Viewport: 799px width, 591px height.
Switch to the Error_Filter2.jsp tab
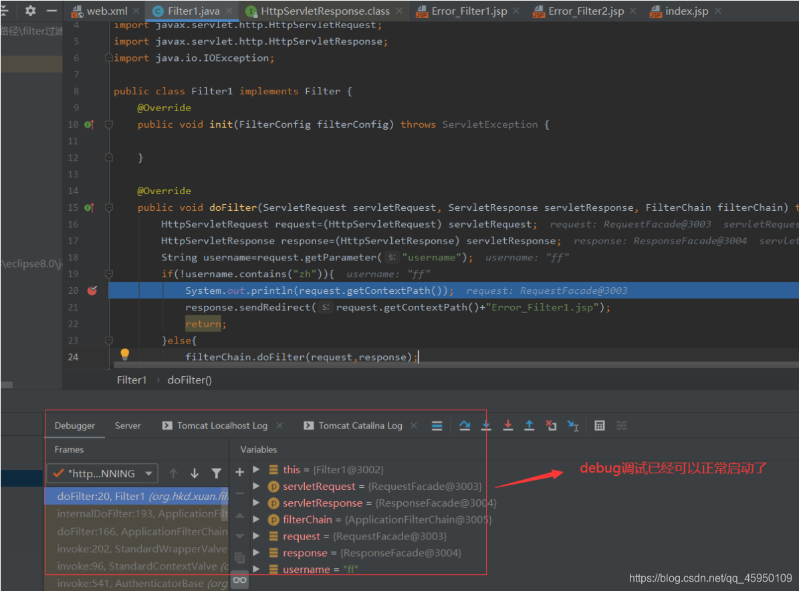coord(586,11)
